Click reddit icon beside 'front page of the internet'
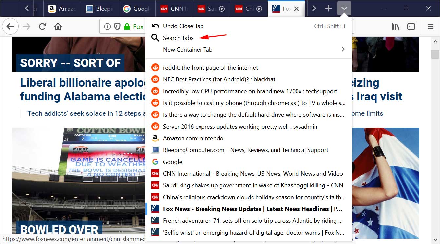This screenshot has width=440, height=244. pyautogui.click(x=155, y=68)
